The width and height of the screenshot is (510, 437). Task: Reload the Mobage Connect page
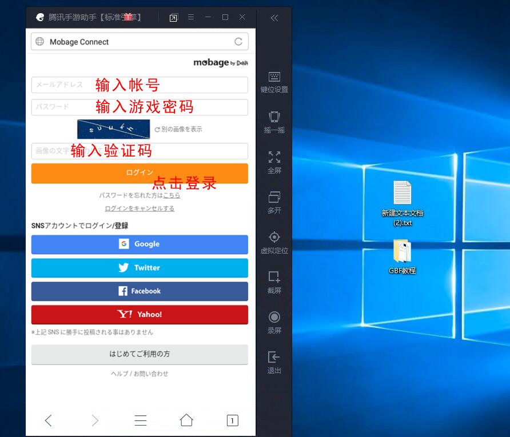(x=238, y=42)
